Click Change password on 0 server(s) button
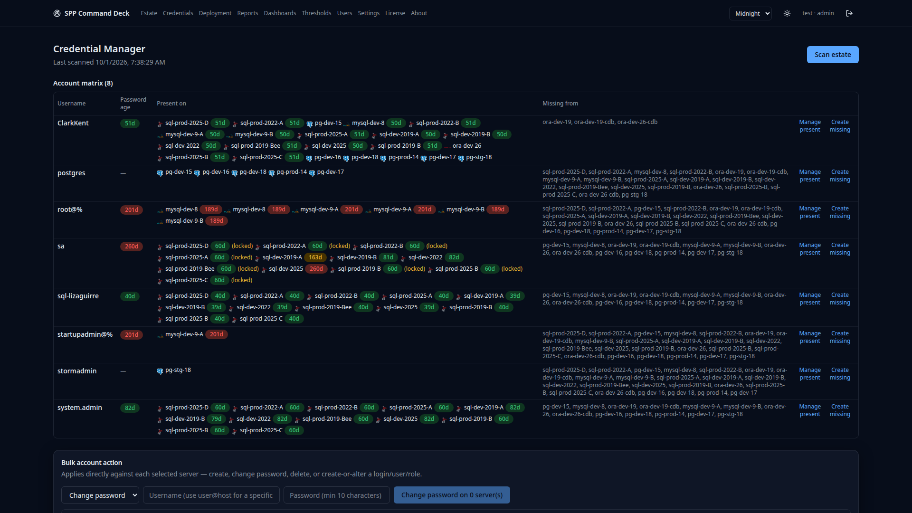This screenshot has width=912, height=513. (452, 495)
